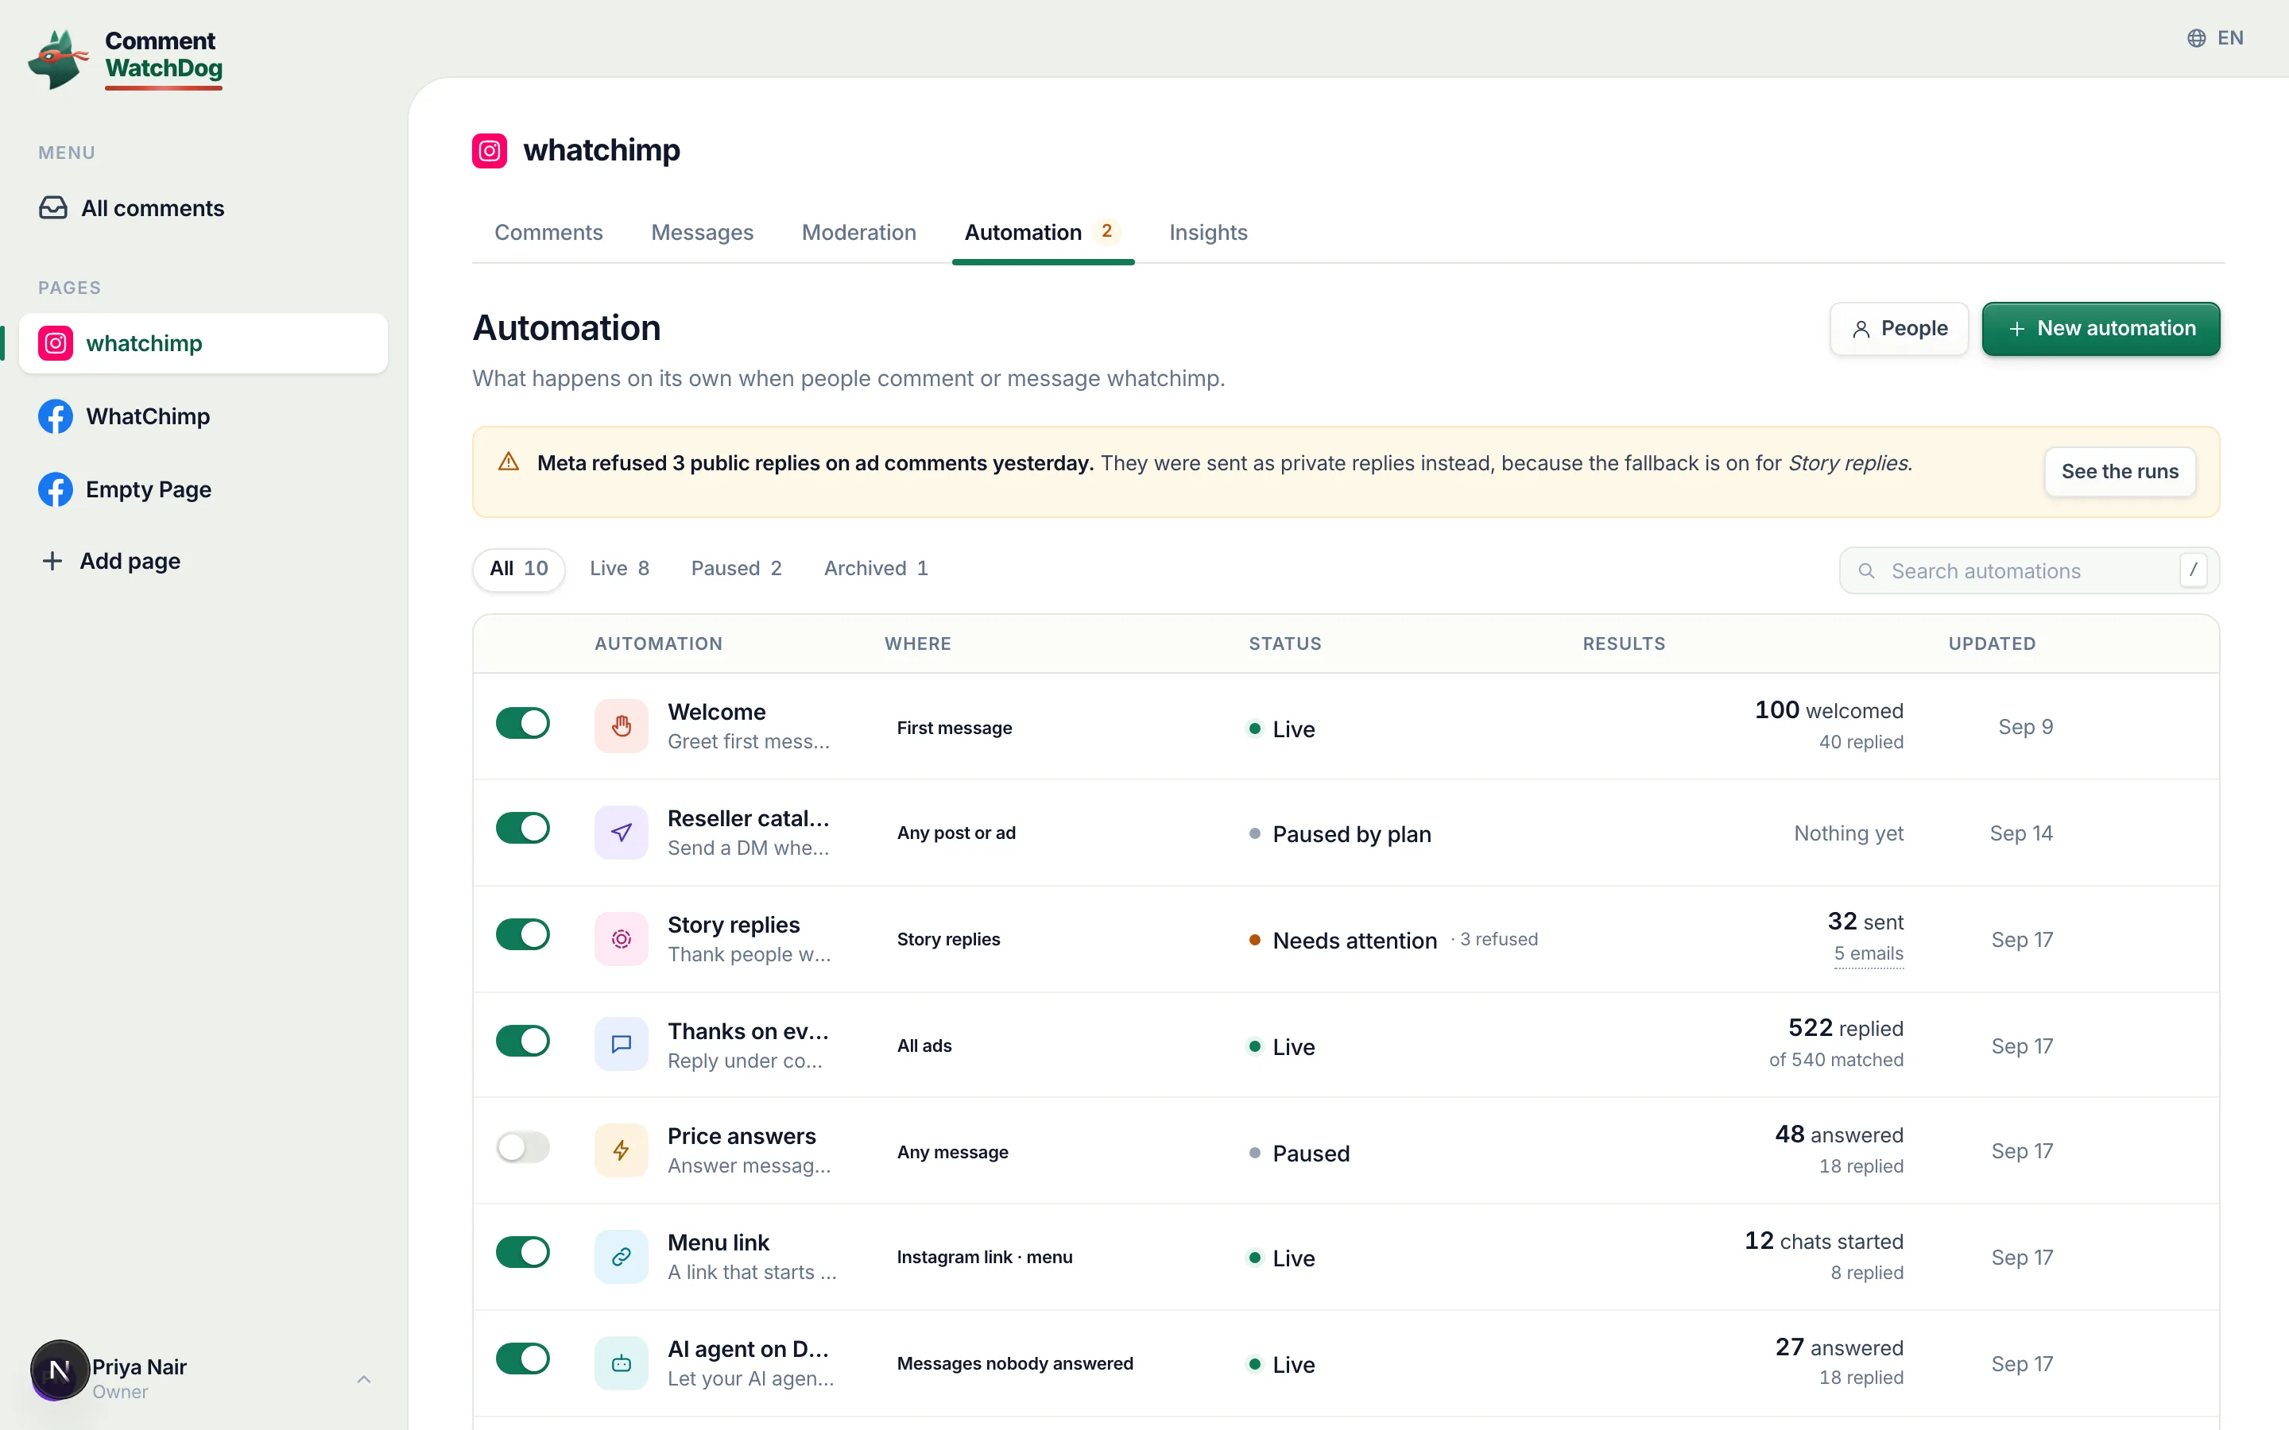The width and height of the screenshot is (2289, 1430).
Task: Click the Paused by plan status
Action: (x=1350, y=834)
